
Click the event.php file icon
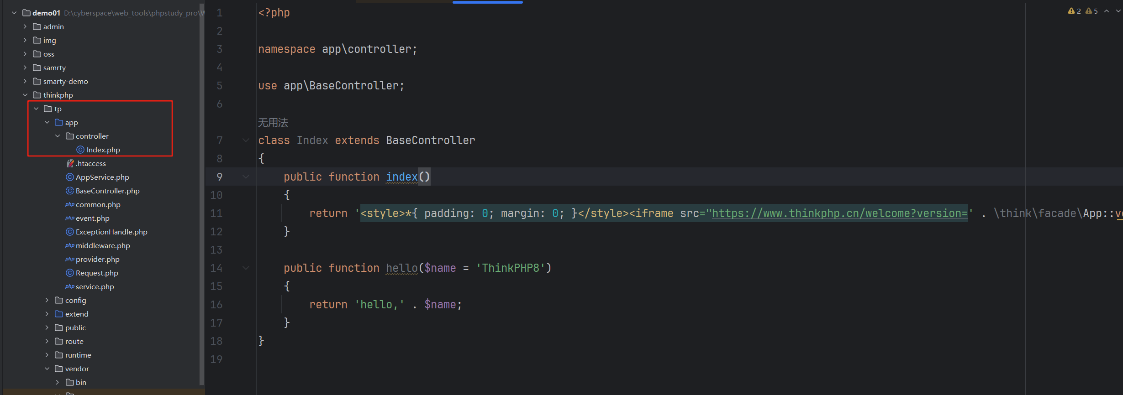click(x=70, y=218)
